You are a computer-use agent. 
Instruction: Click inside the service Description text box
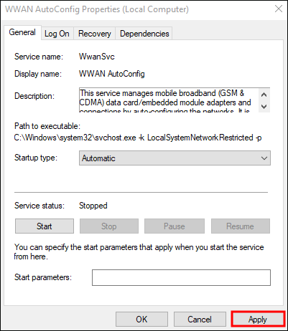[169, 100]
